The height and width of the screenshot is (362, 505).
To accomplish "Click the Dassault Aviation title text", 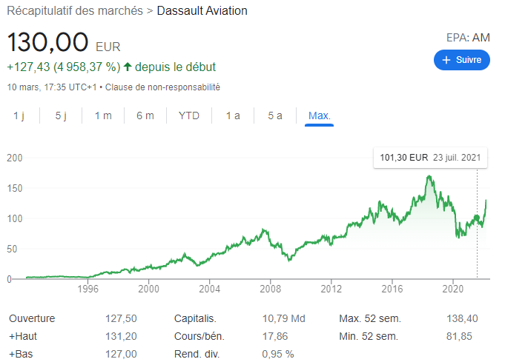I will (x=202, y=11).
